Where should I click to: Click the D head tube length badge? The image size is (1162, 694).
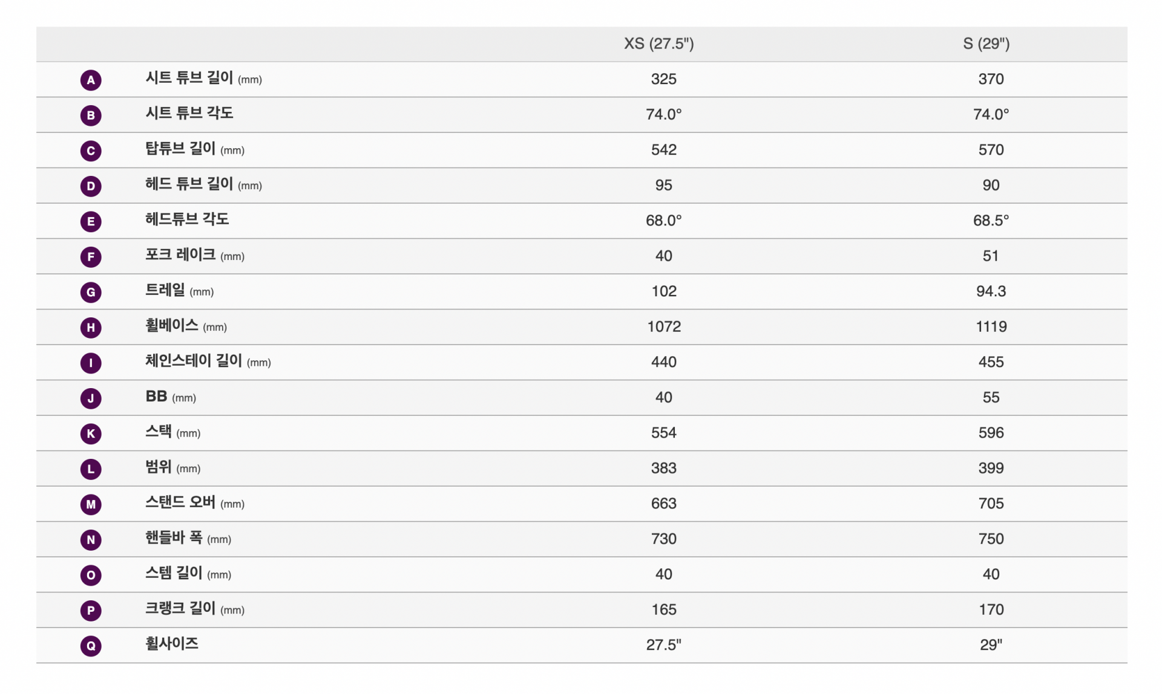click(91, 186)
